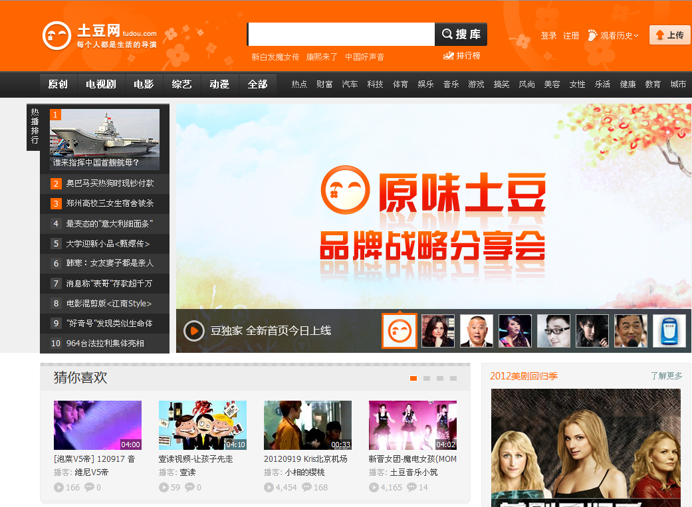Click 了解更多 in 2012美剧回归季
This screenshot has width=692, height=507.
[666, 375]
